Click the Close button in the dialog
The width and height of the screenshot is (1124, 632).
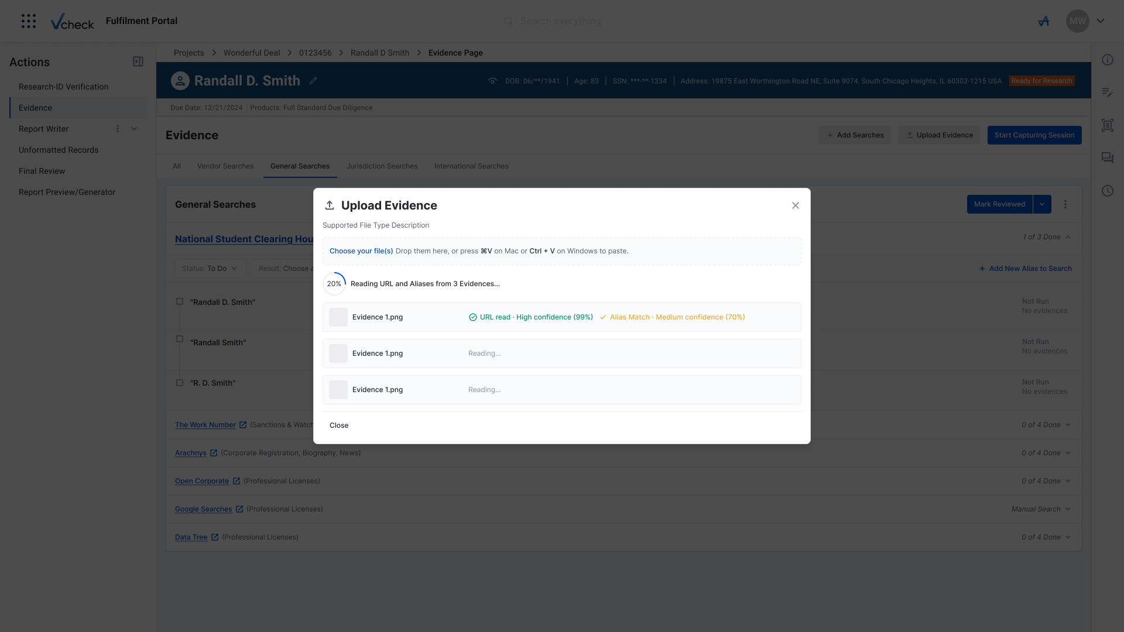[x=339, y=425]
